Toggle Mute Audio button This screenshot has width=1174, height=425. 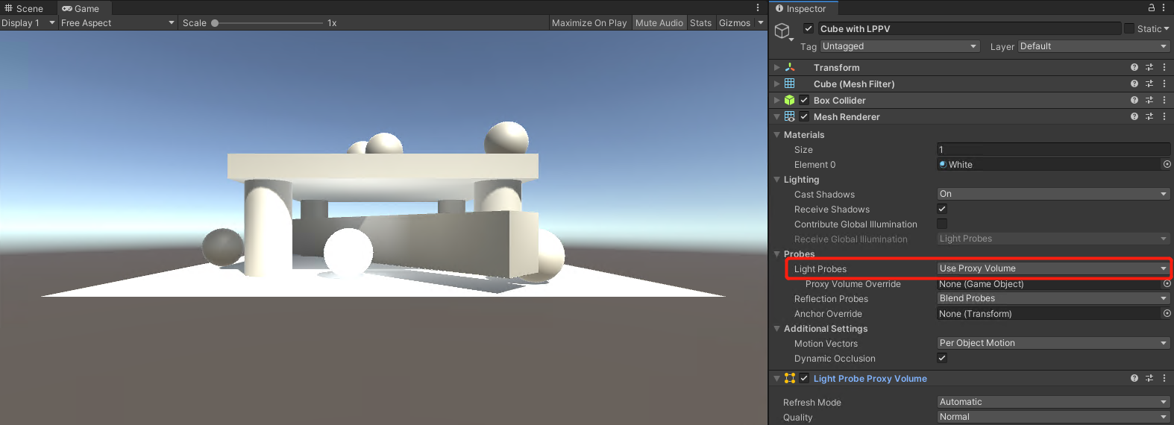pyautogui.click(x=659, y=23)
